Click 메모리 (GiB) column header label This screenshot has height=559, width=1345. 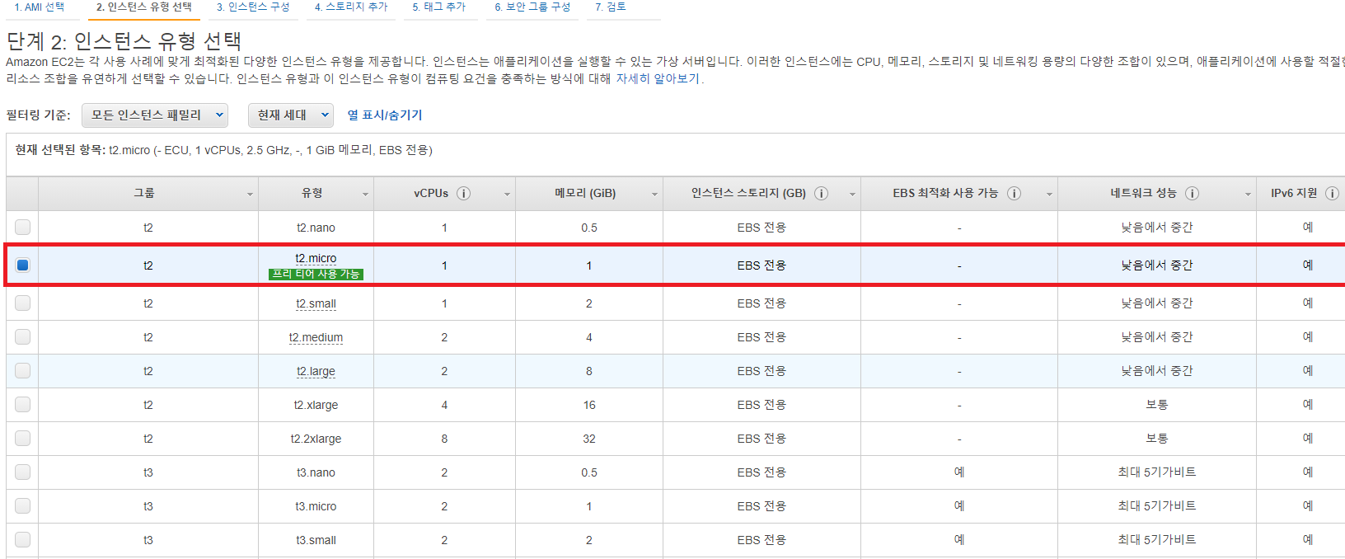585,193
